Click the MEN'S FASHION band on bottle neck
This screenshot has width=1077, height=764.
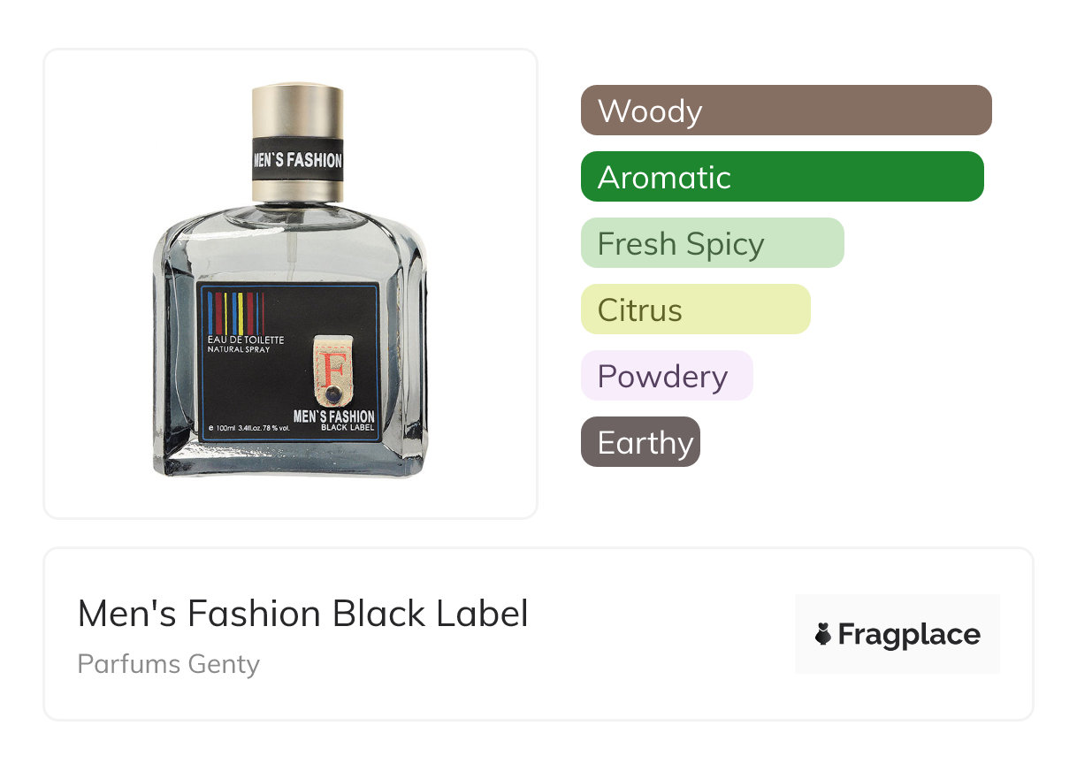coord(297,160)
